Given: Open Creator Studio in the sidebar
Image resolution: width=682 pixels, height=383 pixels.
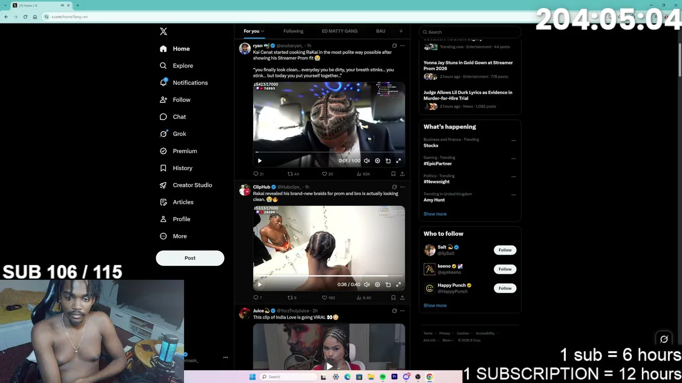Looking at the screenshot, I should point(186,185).
